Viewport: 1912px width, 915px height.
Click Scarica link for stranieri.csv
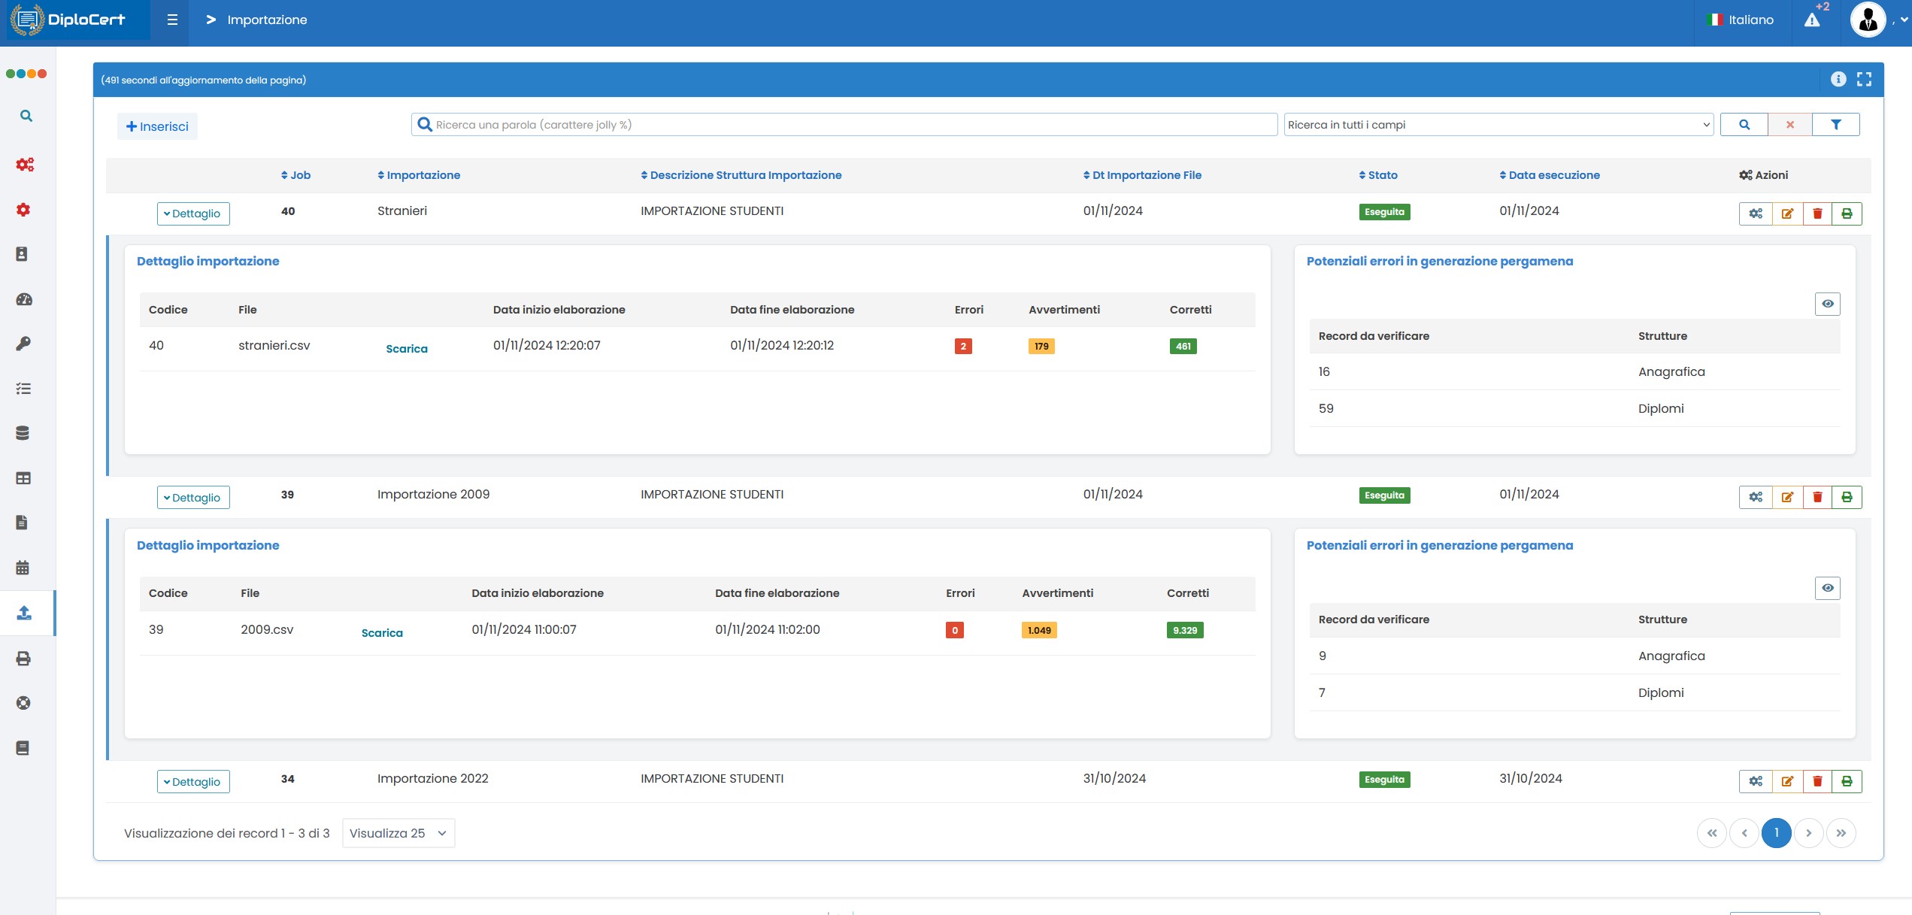(x=406, y=349)
